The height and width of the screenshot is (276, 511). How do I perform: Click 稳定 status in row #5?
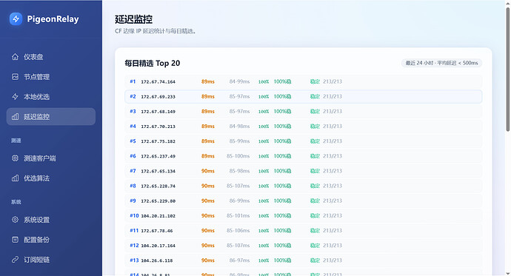click(x=315, y=141)
